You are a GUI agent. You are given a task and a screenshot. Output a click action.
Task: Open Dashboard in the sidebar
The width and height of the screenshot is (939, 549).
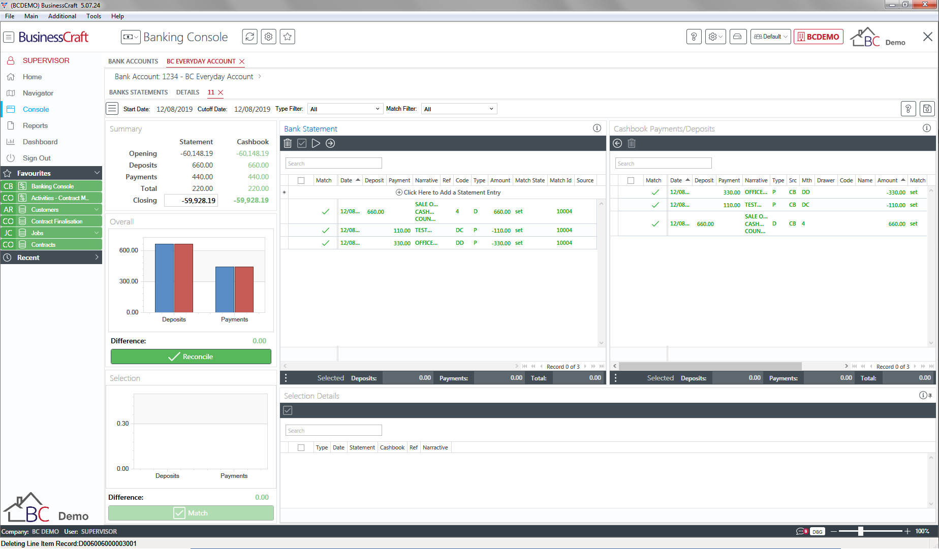[x=40, y=142]
